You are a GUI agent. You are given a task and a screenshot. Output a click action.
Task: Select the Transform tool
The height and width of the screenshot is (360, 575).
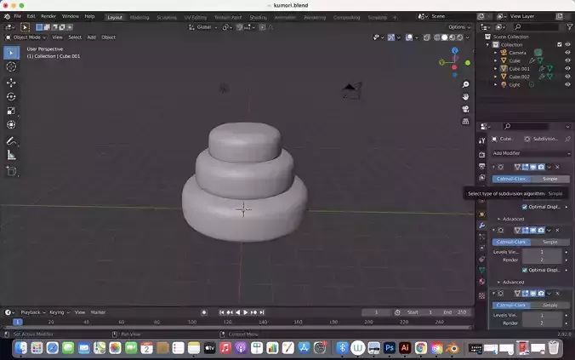[x=11, y=125]
